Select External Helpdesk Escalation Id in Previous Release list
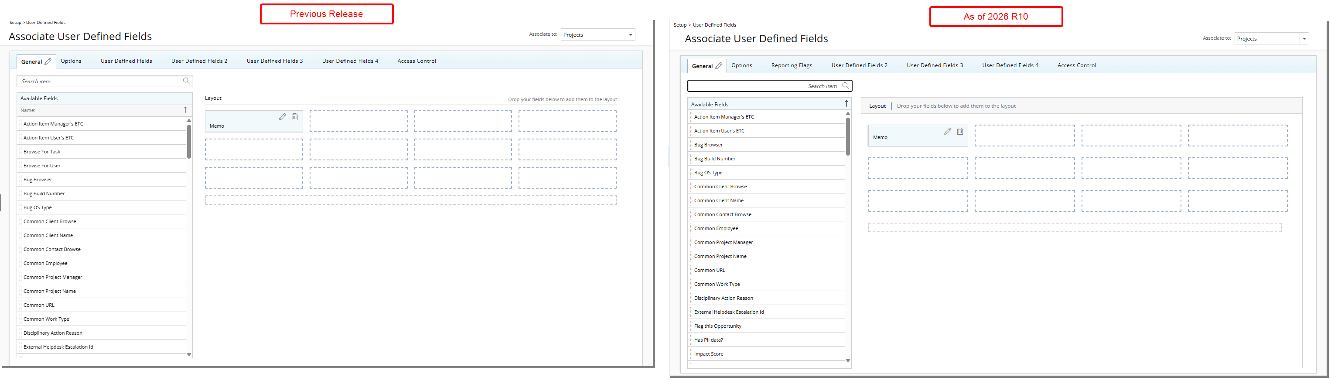The width and height of the screenshot is (1331, 380). coord(102,347)
